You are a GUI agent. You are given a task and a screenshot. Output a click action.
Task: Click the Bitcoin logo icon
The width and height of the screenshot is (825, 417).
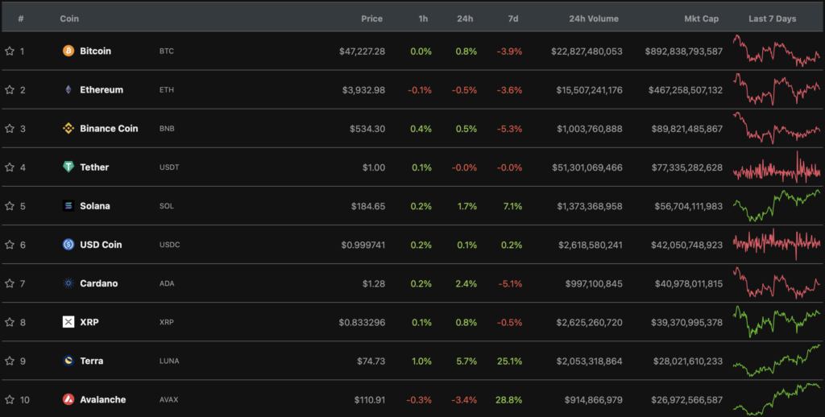[x=68, y=51]
